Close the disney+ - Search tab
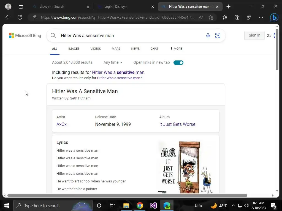282x211 pixels. [x=88, y=7]
